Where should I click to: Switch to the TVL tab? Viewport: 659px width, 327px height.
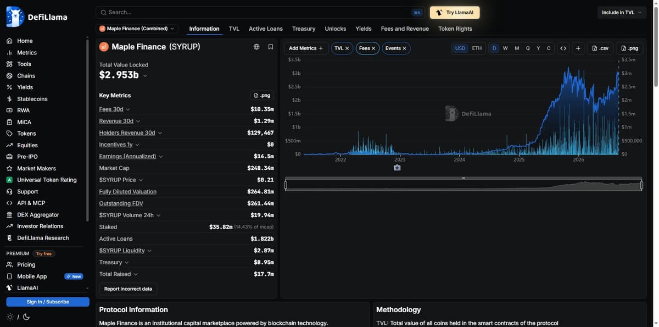[x=234, y=29]
